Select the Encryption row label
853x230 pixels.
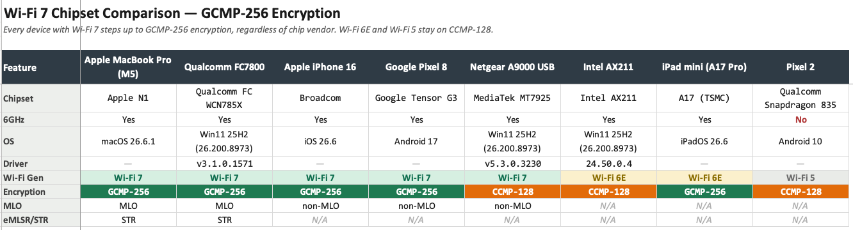tap(40, 192)
